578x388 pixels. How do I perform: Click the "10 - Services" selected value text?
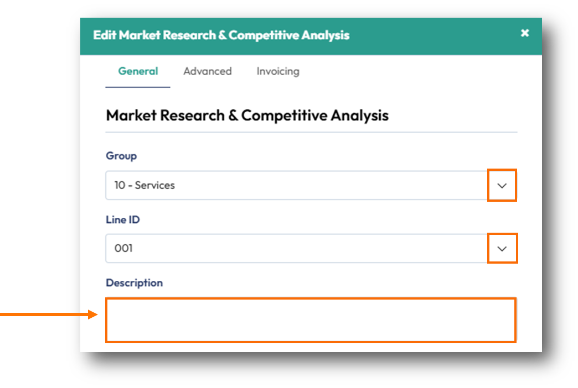coord(144,186)
